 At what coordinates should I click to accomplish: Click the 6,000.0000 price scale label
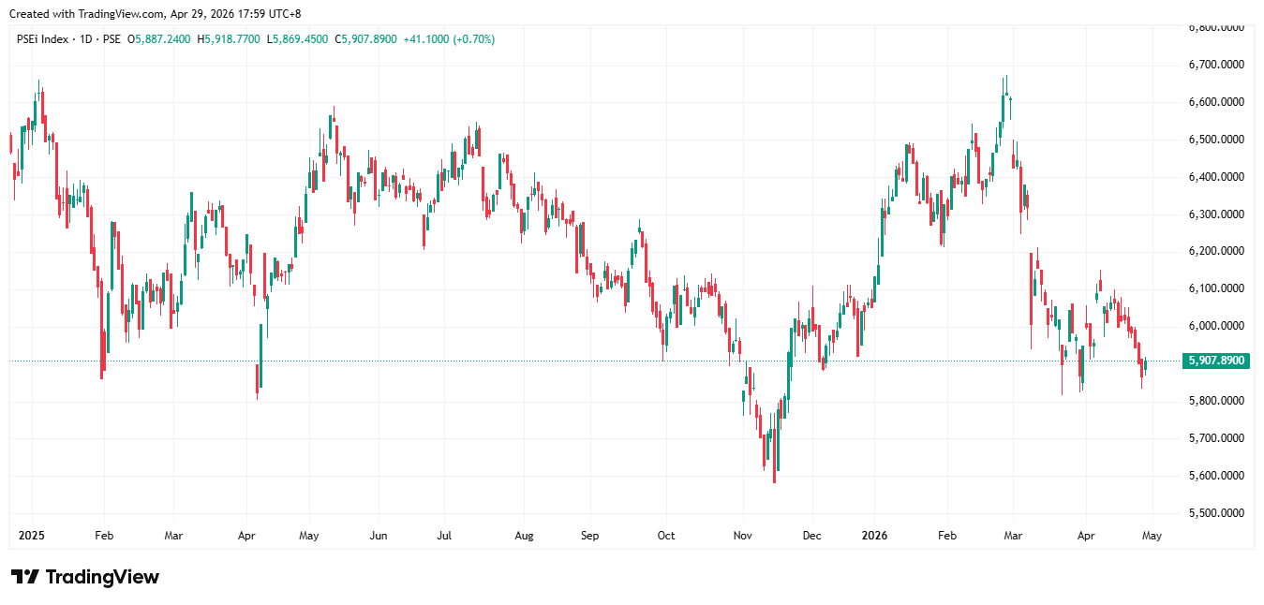pyautogui.click(x=1215, y=326)
